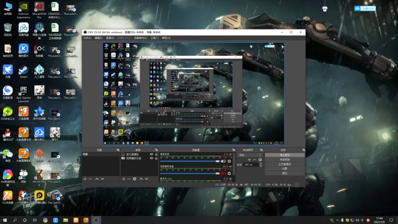
Task: Click the 退出 Exit button in OBS controls
Action: 285,173
